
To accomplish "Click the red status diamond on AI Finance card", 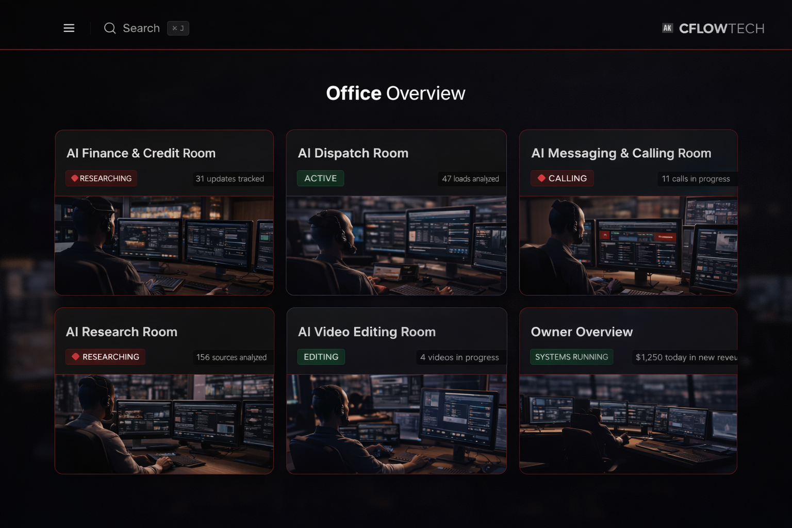I will tap(74, 178).
